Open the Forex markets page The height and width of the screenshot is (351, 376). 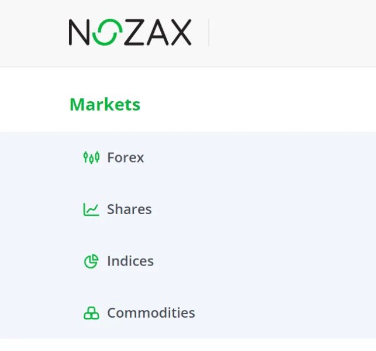(x=125, y=157)
